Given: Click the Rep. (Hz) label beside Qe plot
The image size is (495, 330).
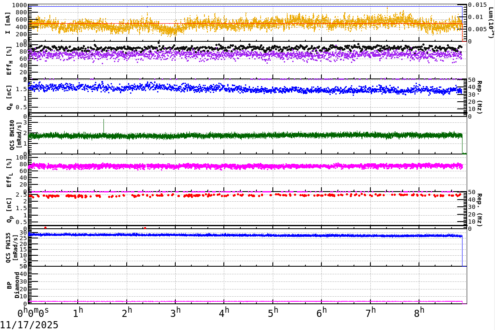Looking at the screenshot, I should pos(479,97).
